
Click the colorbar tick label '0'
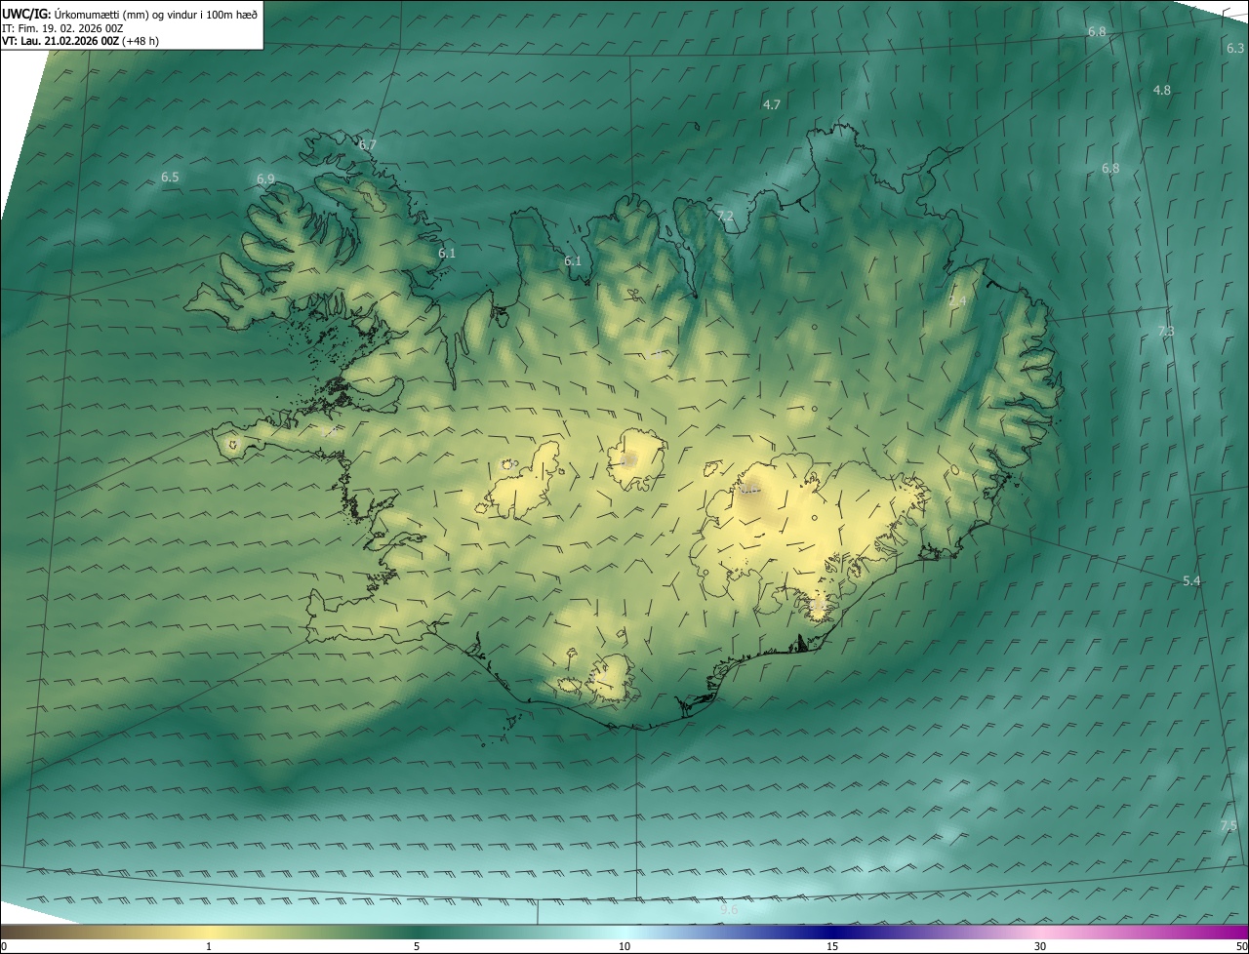pyautogui.click(x=3, y=946)
